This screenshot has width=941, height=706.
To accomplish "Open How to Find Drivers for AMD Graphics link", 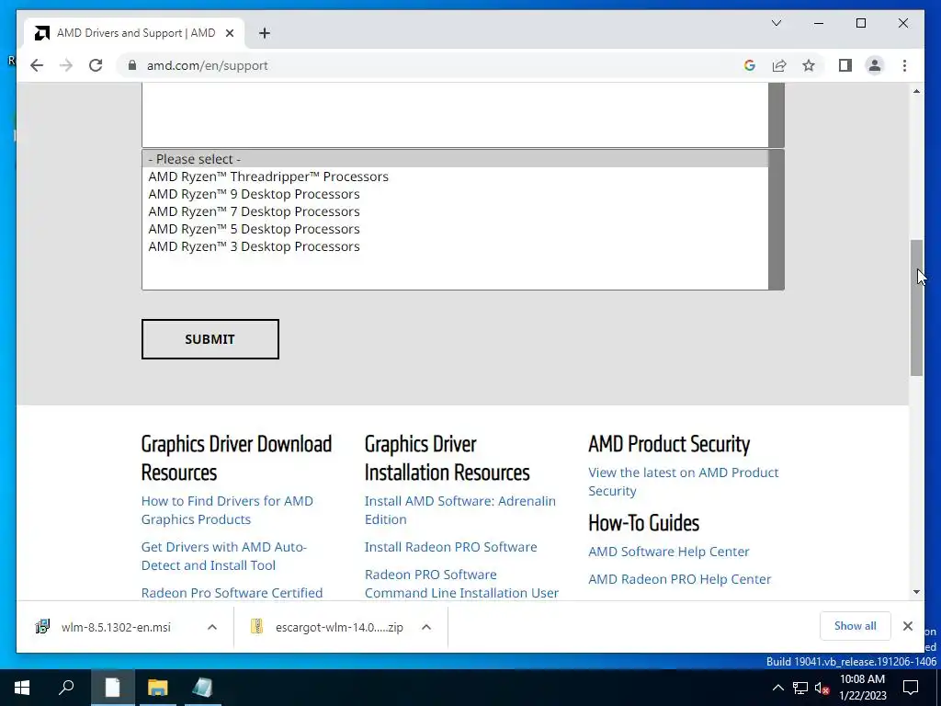I will click(227, 509).
